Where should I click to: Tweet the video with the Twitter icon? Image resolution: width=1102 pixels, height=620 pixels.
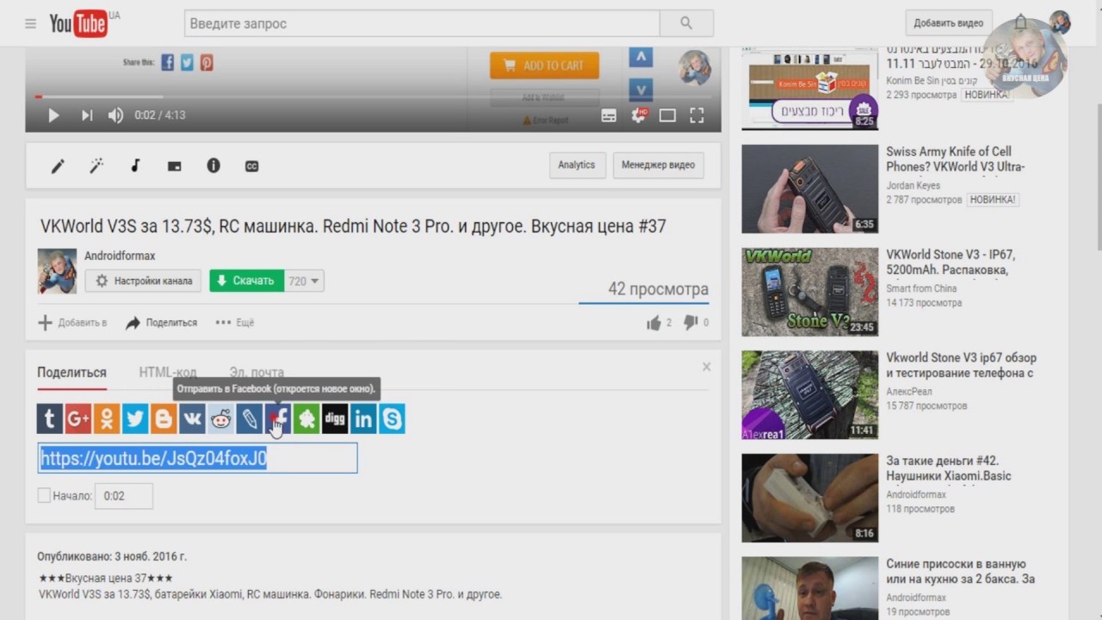click(135, 419)
